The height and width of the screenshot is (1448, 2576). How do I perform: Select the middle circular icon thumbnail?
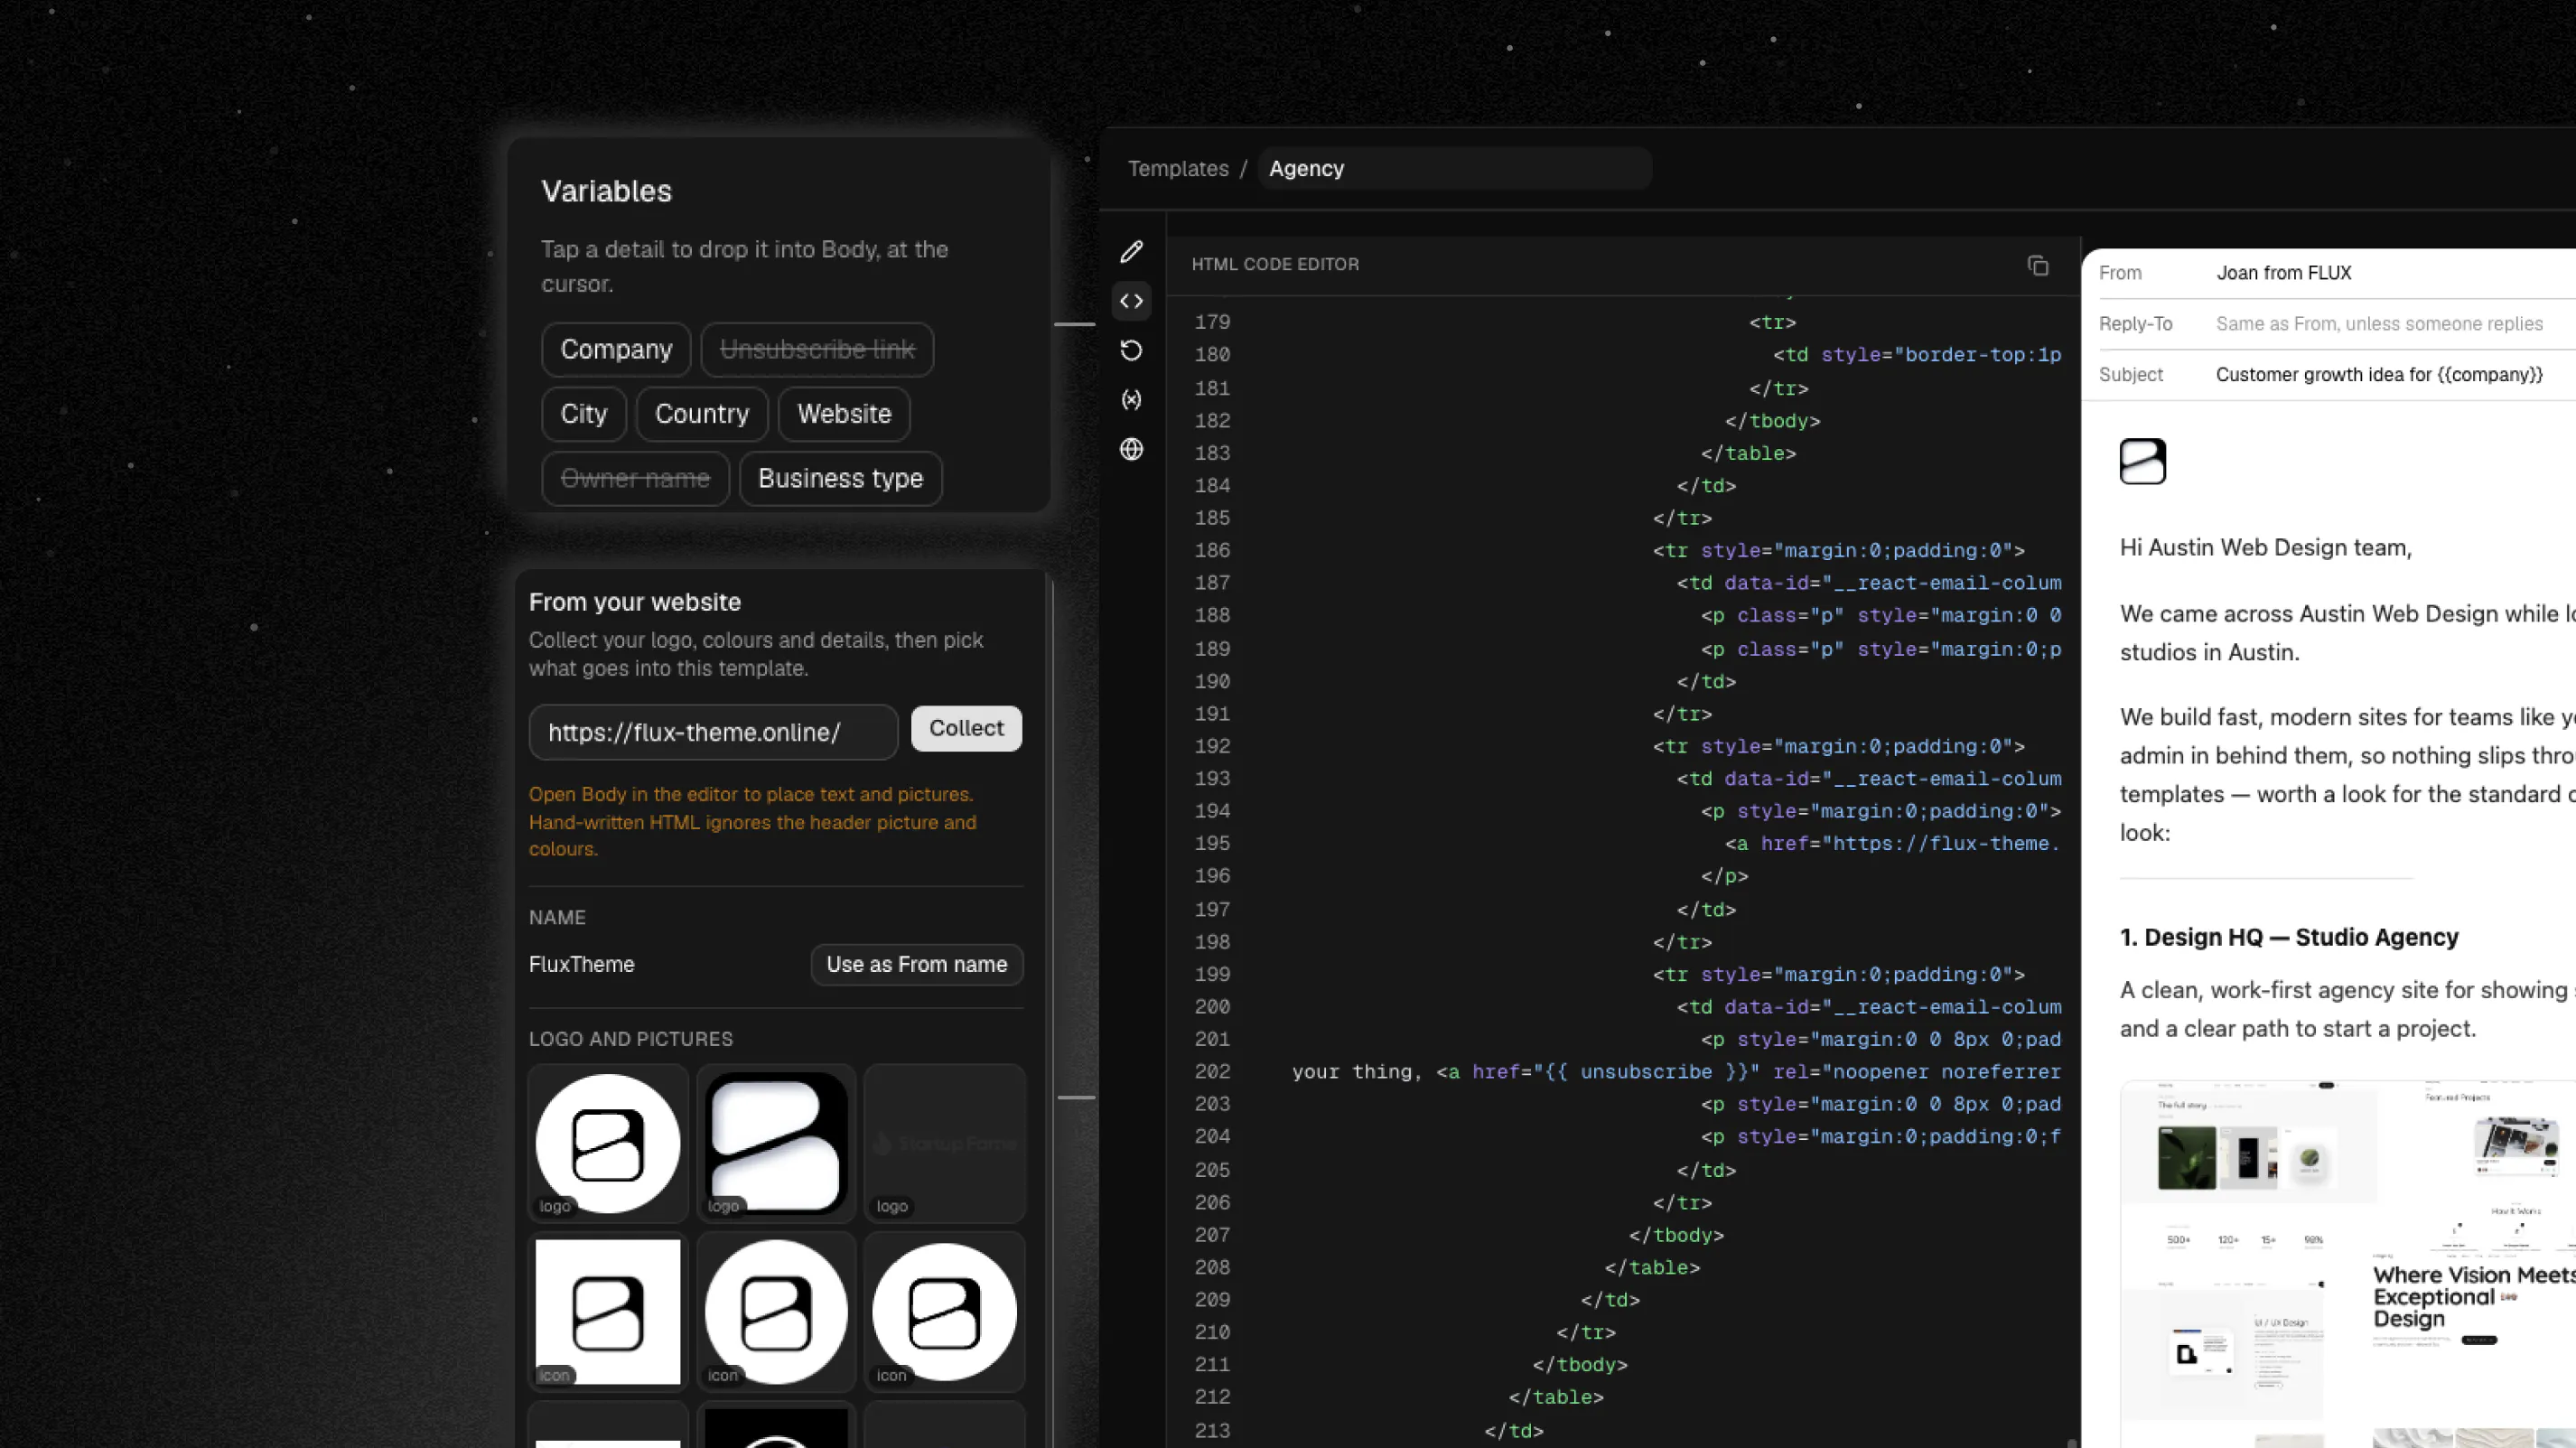point(776,1311)
